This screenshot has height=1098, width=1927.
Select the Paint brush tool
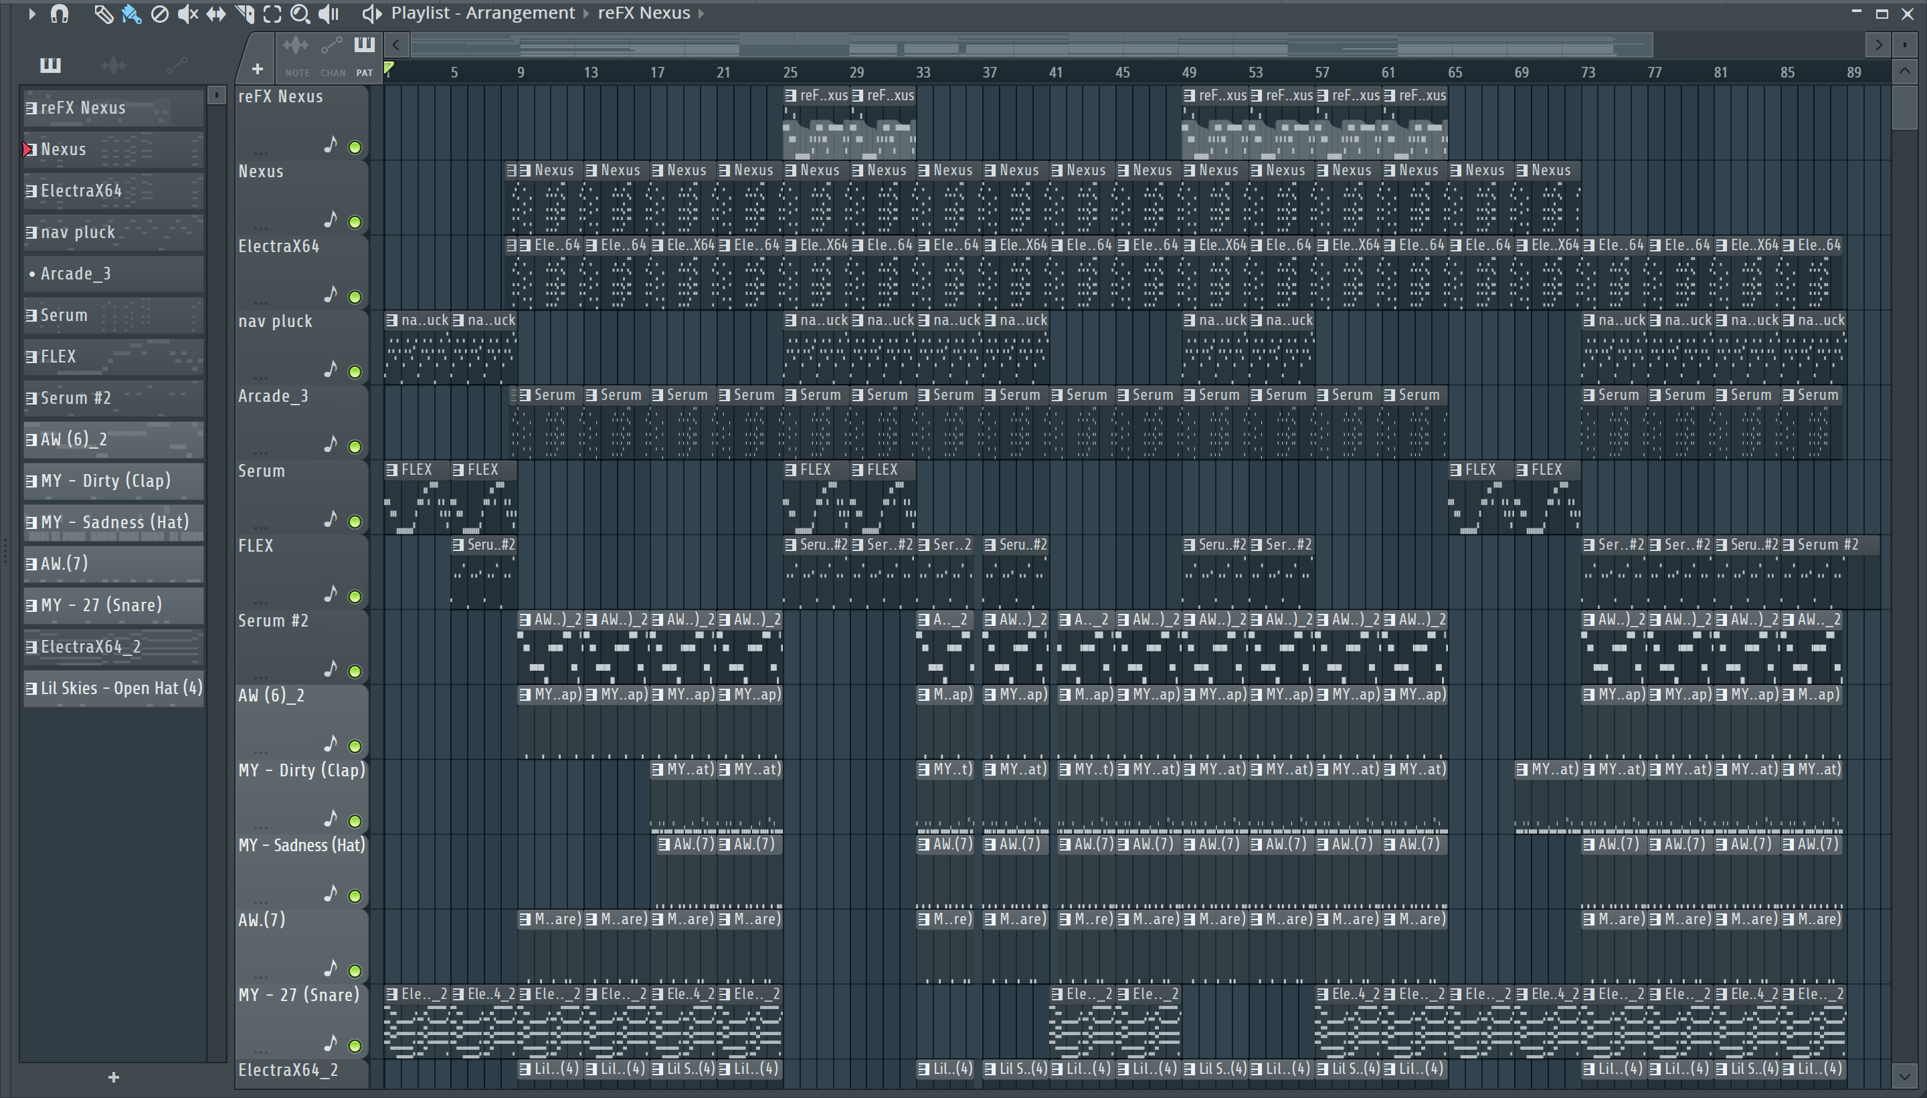point(132,13)
